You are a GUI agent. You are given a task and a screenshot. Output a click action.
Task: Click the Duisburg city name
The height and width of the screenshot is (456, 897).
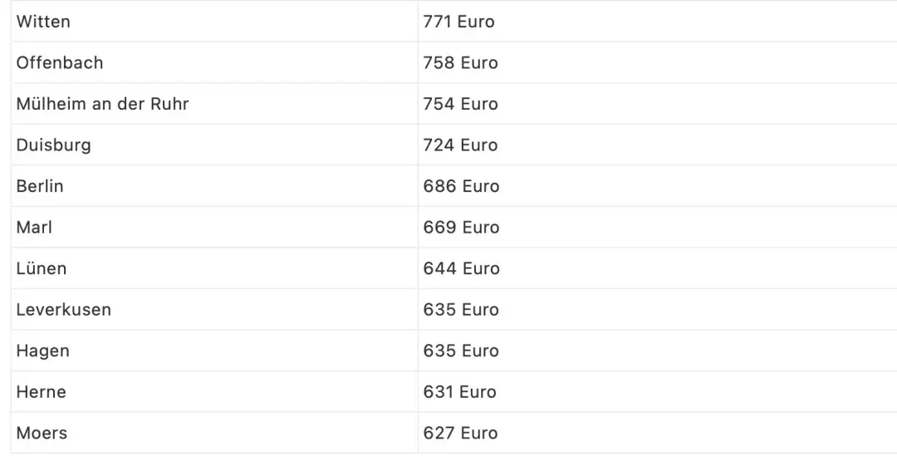[x=54, y=145]
